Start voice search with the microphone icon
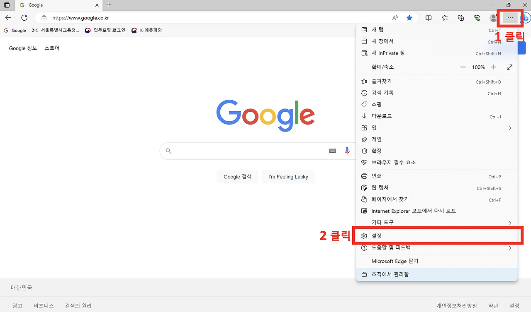Image resolution: width=531 pixels, height=312 pixels. click(347, 151)
